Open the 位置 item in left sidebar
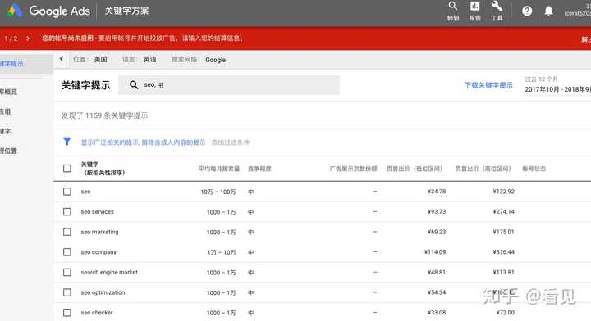The height and width of the screenshot is (321, 591). (x=8, y=151)
